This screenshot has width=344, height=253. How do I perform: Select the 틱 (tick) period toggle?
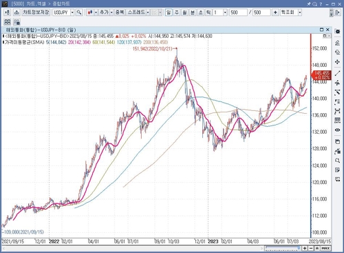(208, 12)
